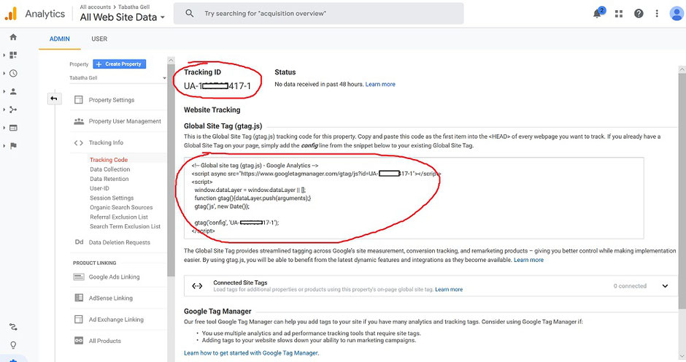Viewport: 686px width, 362px height.
Task: Open Audience person icon in sidebar
Action: [13, 91]
